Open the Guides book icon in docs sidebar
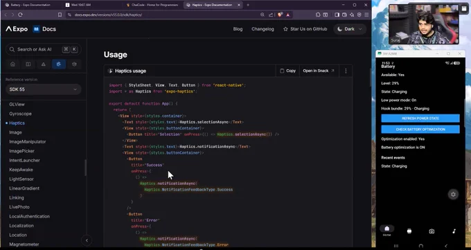The width and height of the screenshot is (471, 250). click(x=28, y=64)
